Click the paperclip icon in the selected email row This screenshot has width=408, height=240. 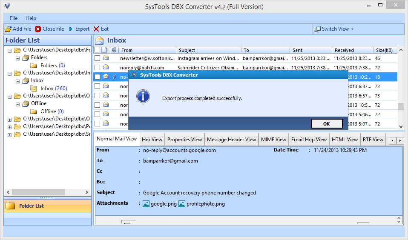(114, 77)
